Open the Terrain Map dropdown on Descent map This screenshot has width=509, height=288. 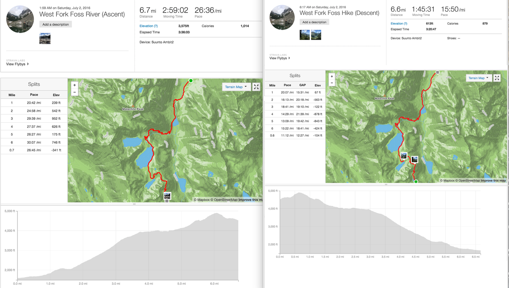(x=478, y=78)
